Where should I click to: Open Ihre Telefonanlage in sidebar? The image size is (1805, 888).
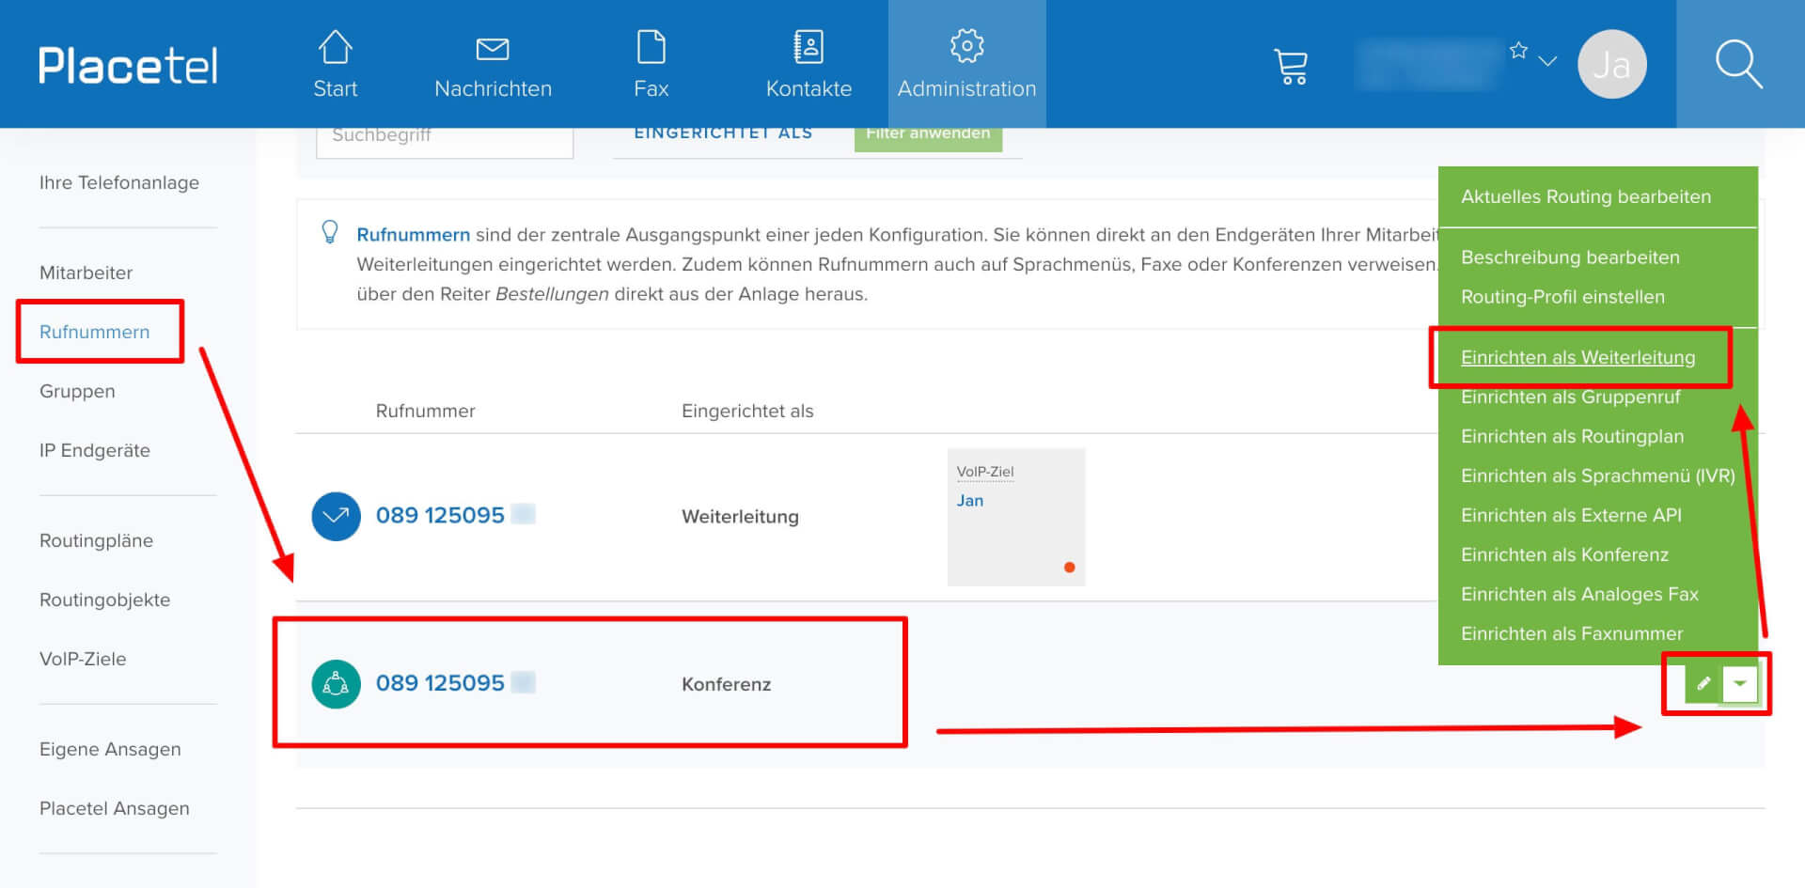pos(119,182)
